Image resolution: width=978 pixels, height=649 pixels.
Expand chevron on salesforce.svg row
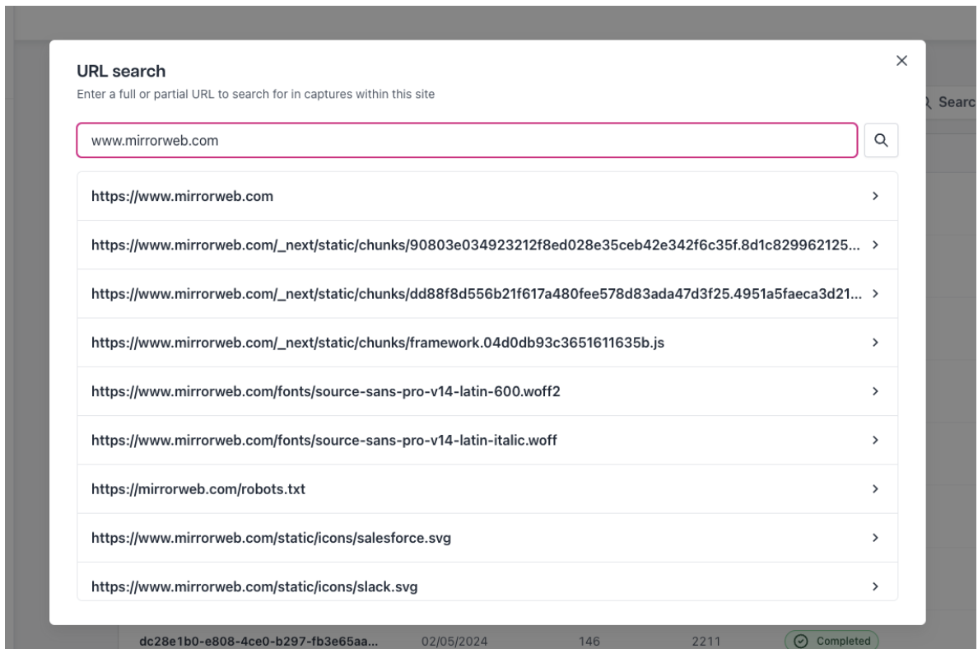875,538
